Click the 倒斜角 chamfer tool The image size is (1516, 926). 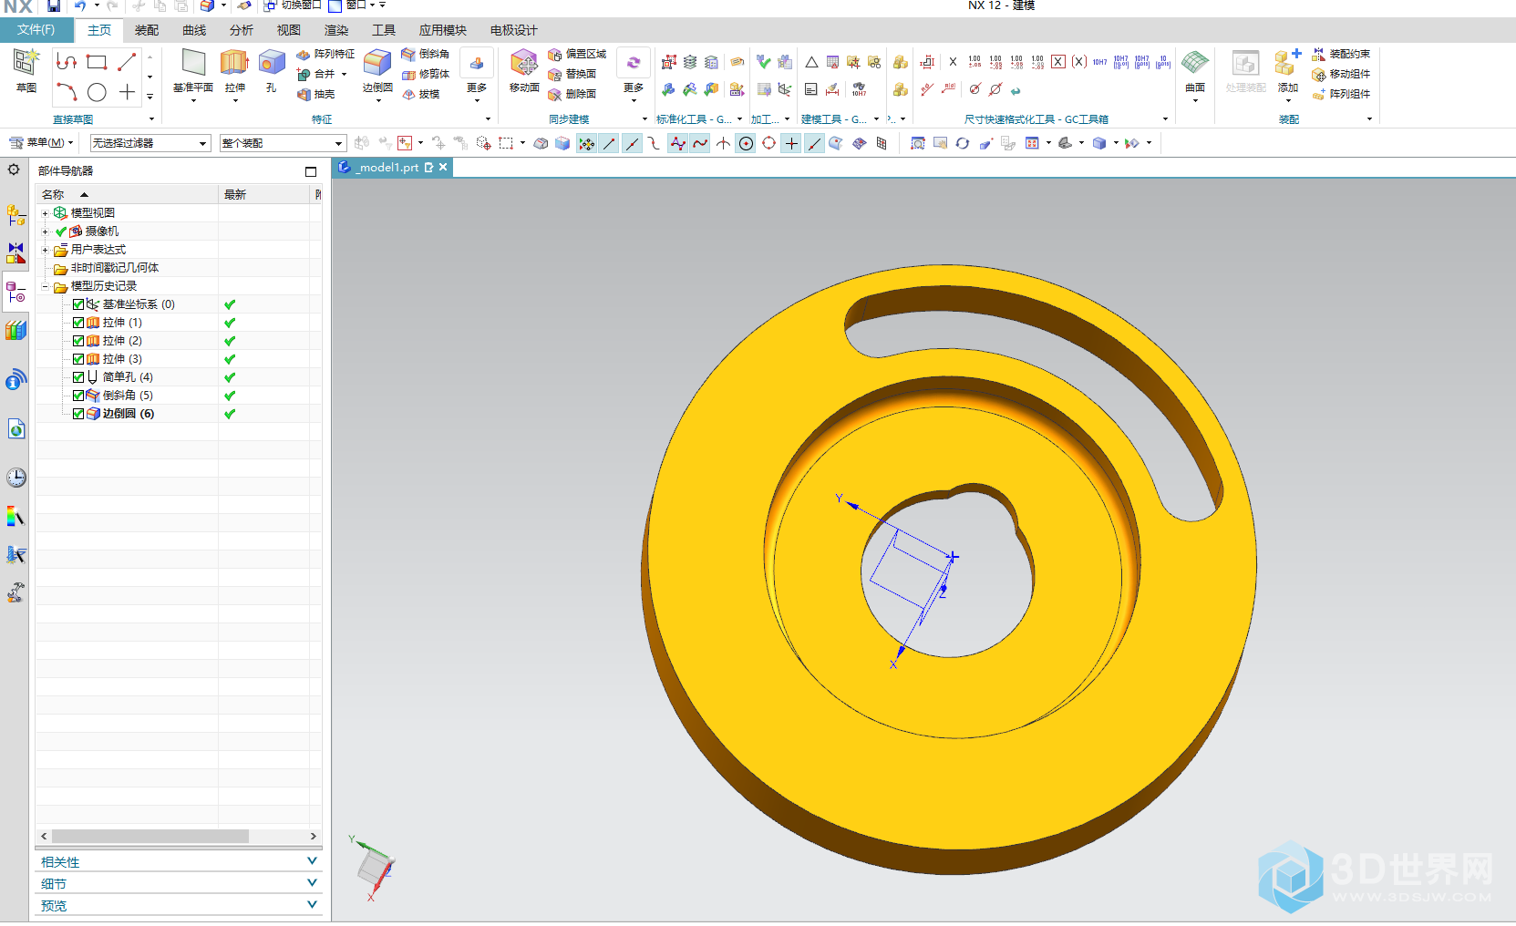pos(426,54)
